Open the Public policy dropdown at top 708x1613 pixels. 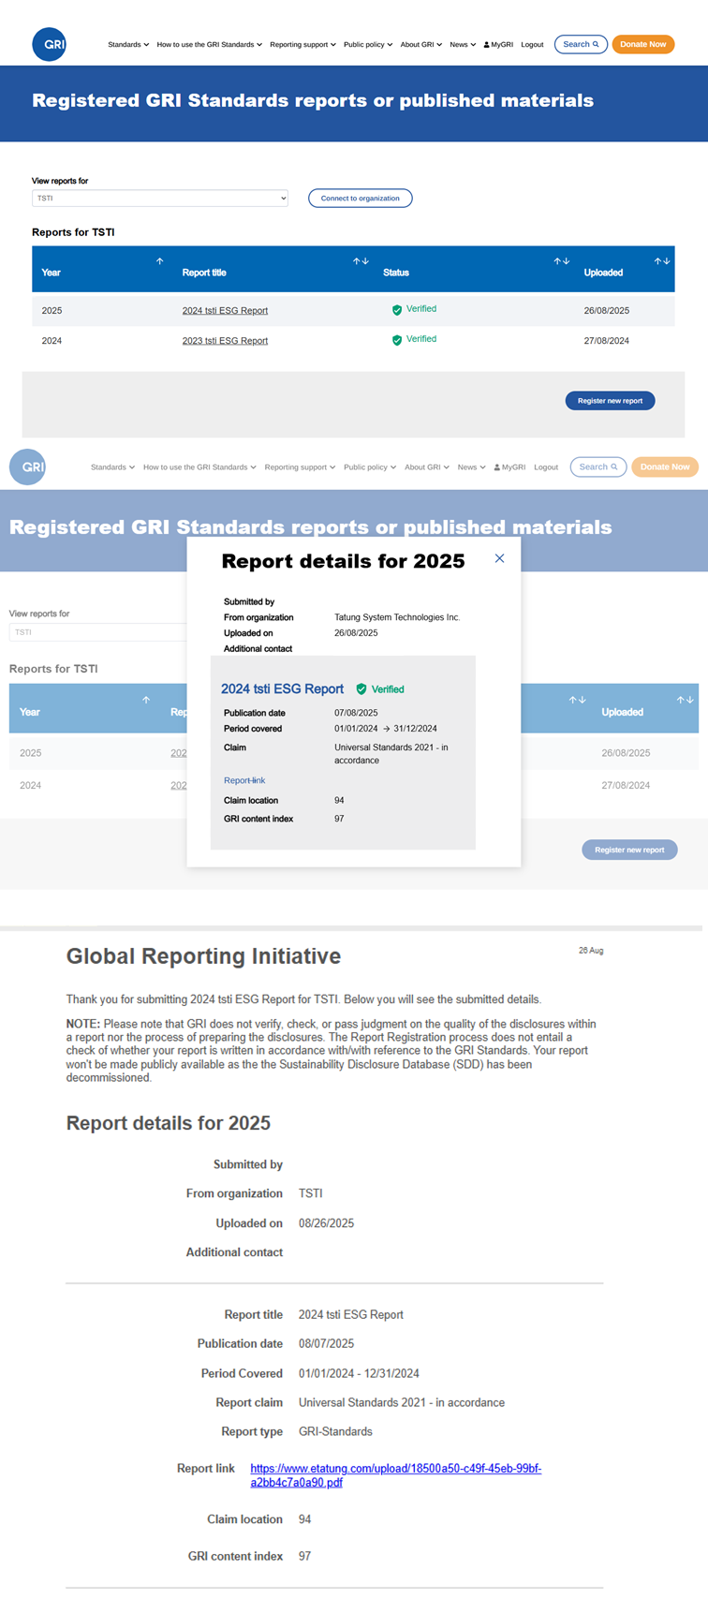[x=368, y=44]
